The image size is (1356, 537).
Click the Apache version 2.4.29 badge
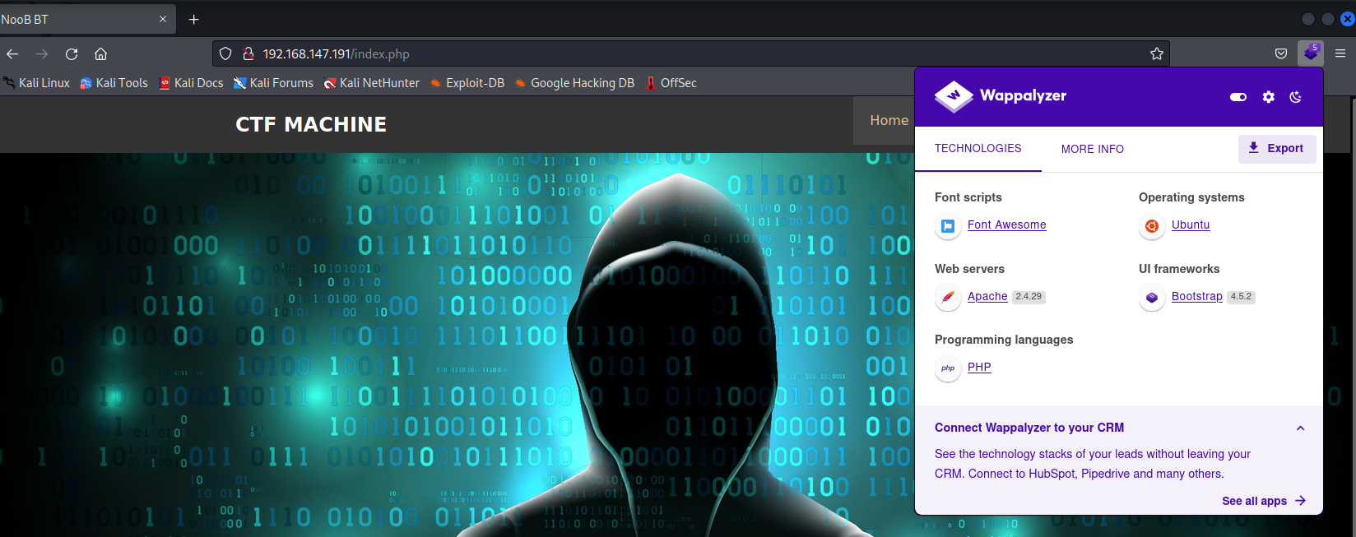1029,297
